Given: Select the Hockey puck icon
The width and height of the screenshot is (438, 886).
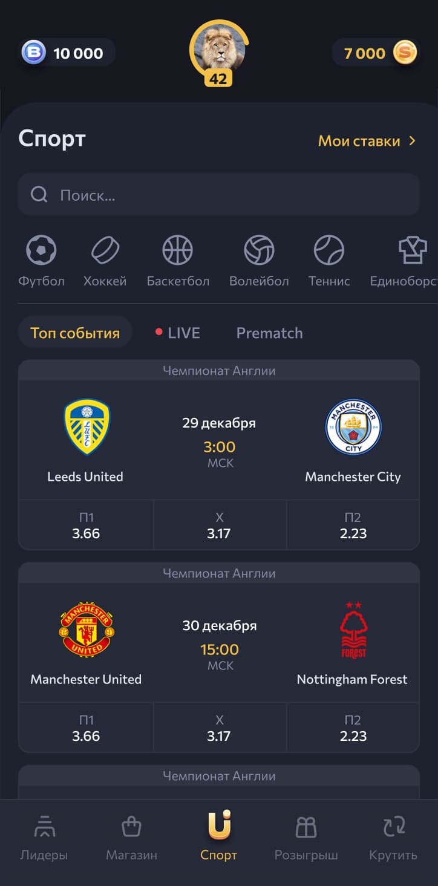Looking at the screenshot, I should [105, 250].
